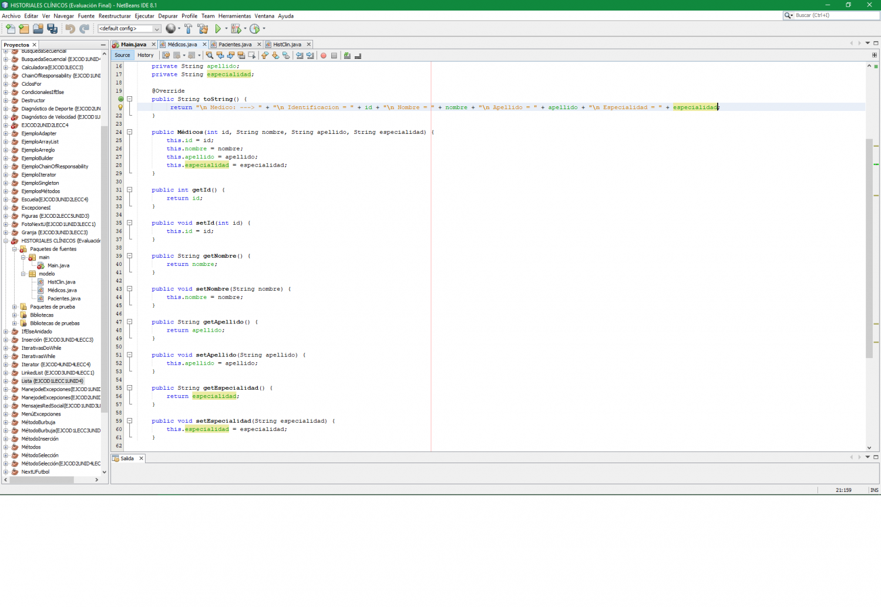This screenshot has height=607, width=881.
Task: Toggle code fold at setNombre line 43
Action: 130,289
